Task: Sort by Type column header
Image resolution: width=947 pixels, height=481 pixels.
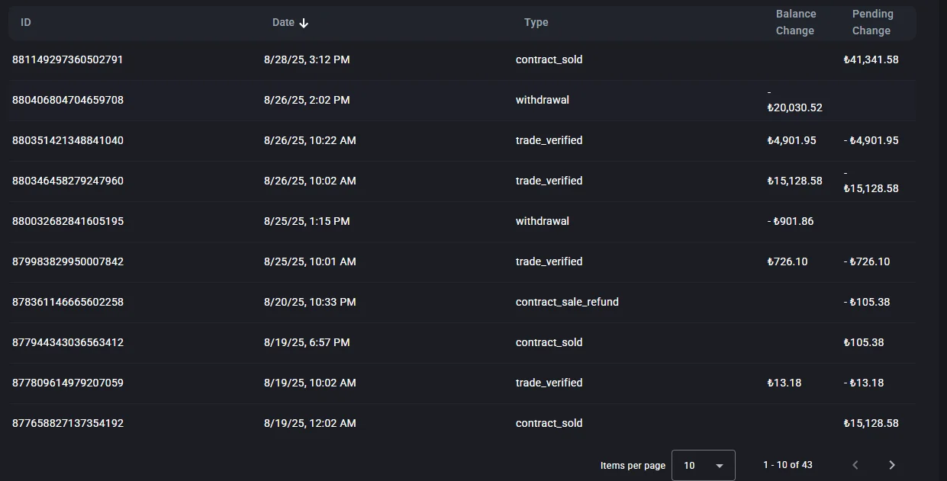Action: tap(536, 23)
